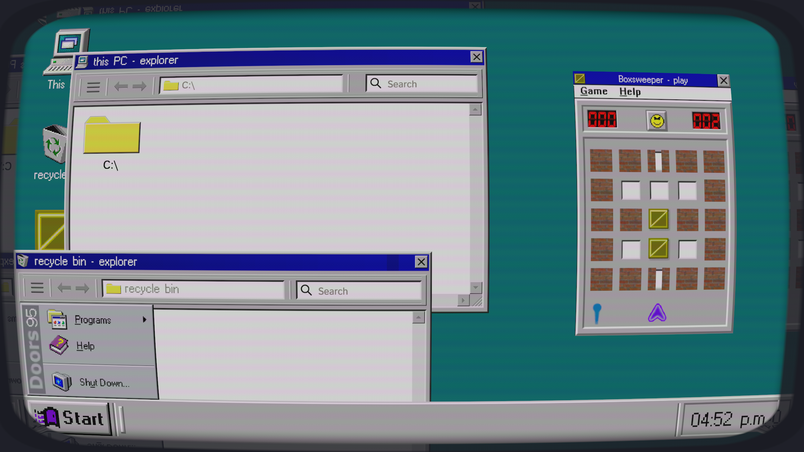Click the smiley face reset button in Boxsweeper
804x452 pixels.
click(657, 121)
